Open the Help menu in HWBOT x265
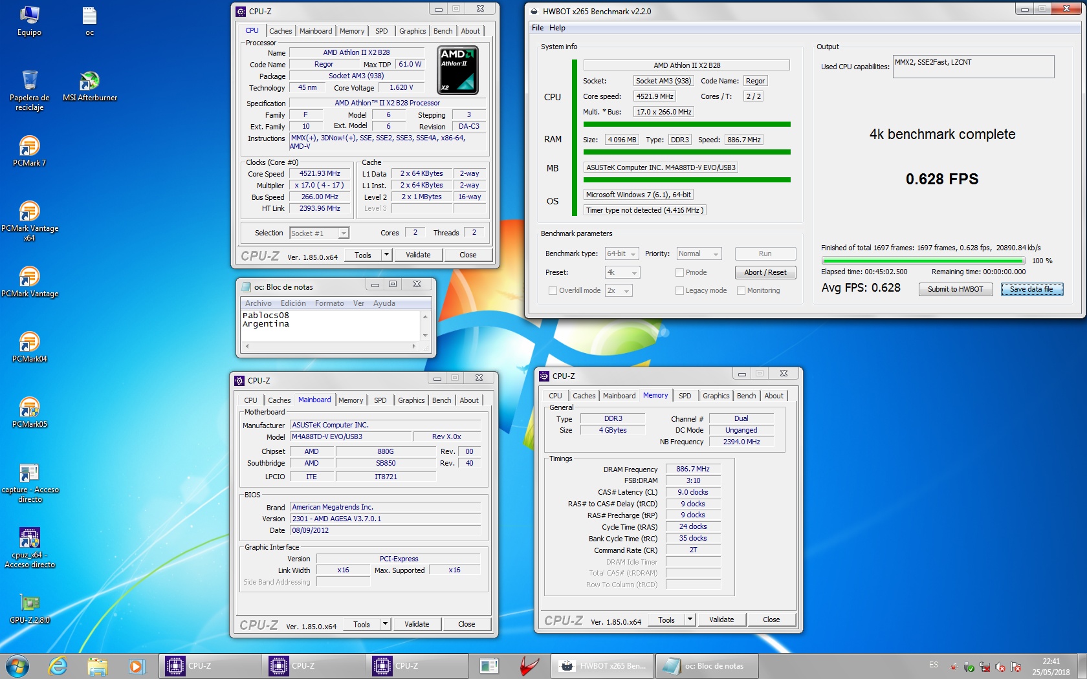Viewport: 1087px width, 679px height. tap(557, 28)
